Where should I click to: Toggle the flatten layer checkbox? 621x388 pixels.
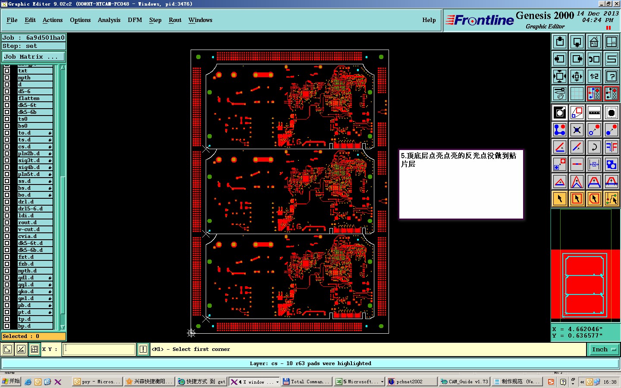point(7,98)
